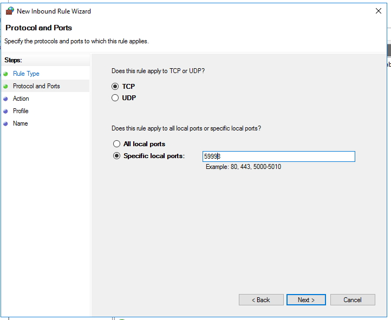Click blue bullet beside Name step
This screenshot has width=391, height=320.
pos(6,123)
